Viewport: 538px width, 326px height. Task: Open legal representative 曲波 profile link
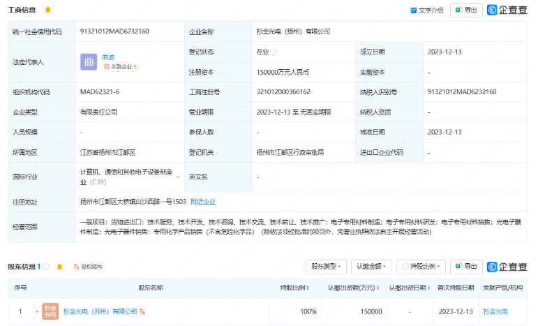108,57
